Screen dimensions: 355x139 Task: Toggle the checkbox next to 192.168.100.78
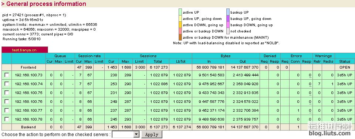[x=7, y=119]
